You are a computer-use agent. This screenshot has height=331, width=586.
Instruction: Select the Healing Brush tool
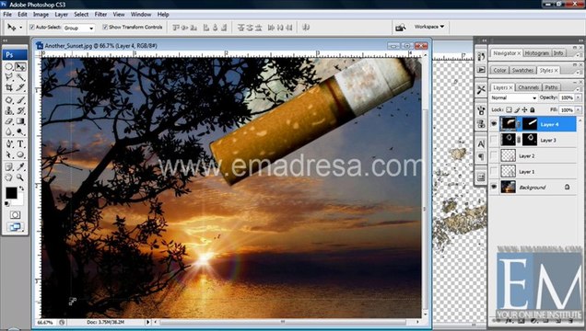point(9,100)
